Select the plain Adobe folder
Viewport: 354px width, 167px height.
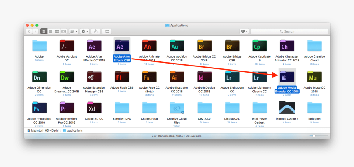click(x=39, y=45)
